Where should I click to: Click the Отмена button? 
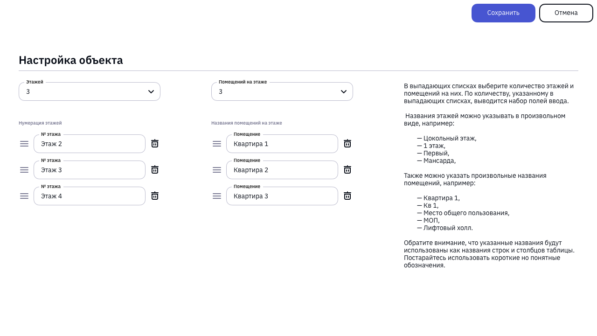(x=566, y=13)
